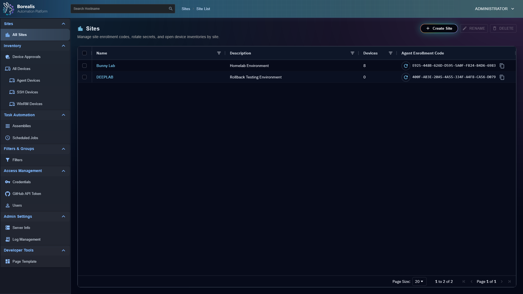This screenshot has height=294, width=523.
Task: Check the select-all sites checkbox
Action: click(x=84, y=53)
